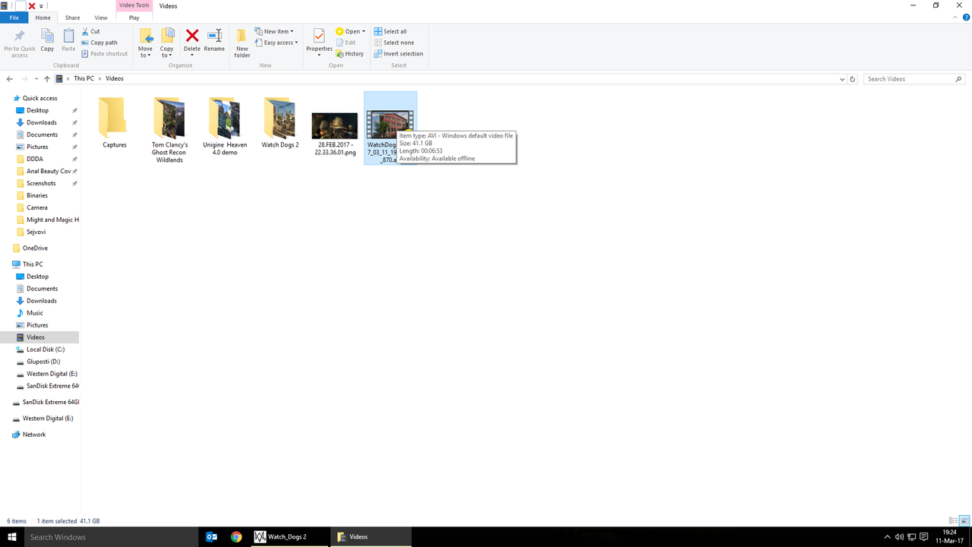Click the Copy path icon
The height and width of the screenshot is (547, 972).
tap(99, 43)
